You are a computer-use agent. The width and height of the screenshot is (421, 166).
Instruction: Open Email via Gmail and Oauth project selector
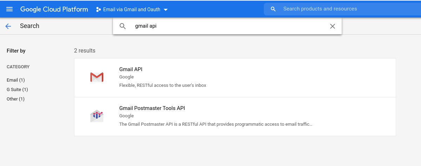tap(132, 9)
